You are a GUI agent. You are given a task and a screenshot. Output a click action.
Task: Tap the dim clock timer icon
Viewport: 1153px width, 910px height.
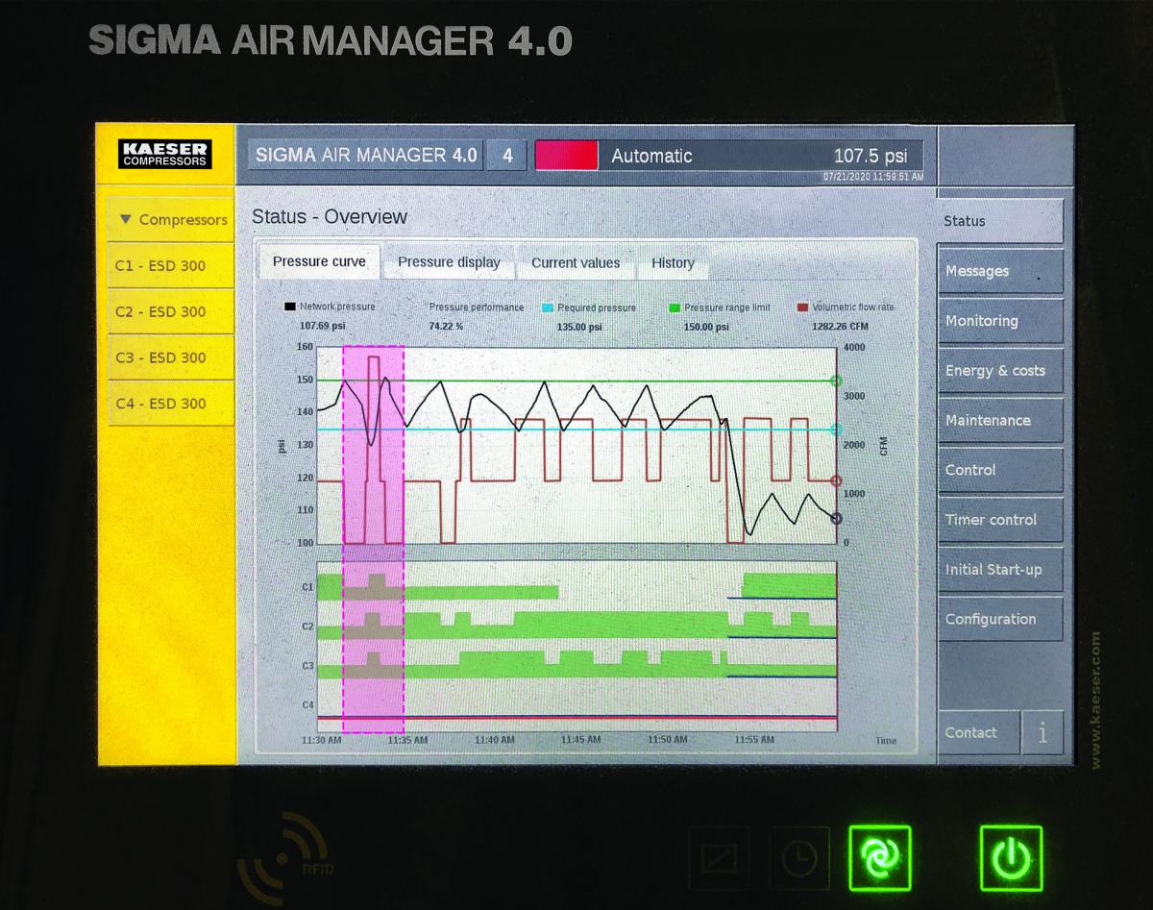[x=799, y=858]
